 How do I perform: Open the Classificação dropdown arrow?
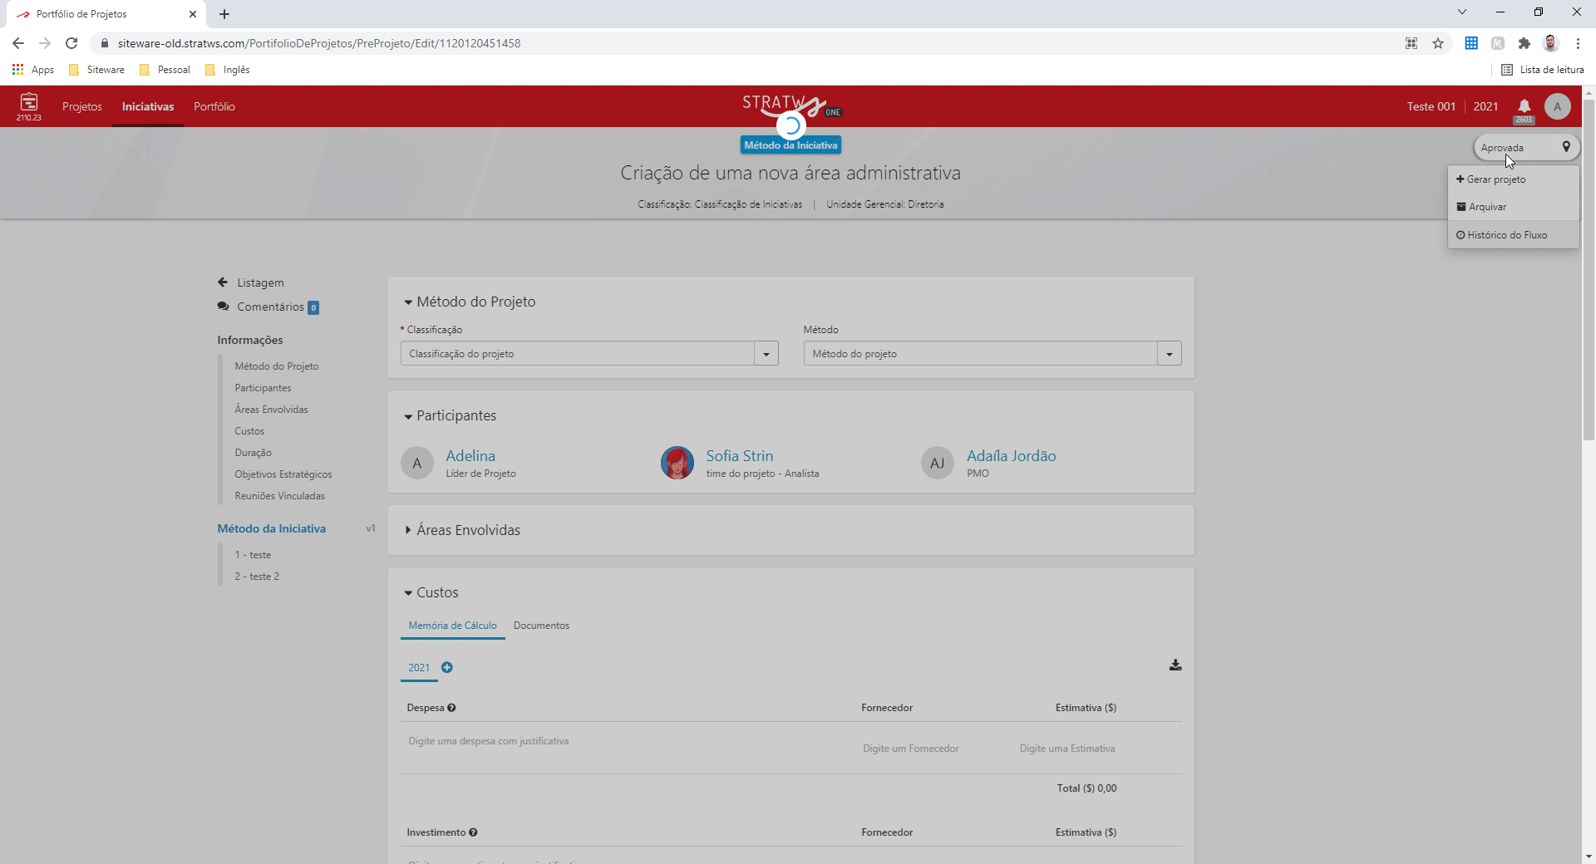click(x=766, y=354)
